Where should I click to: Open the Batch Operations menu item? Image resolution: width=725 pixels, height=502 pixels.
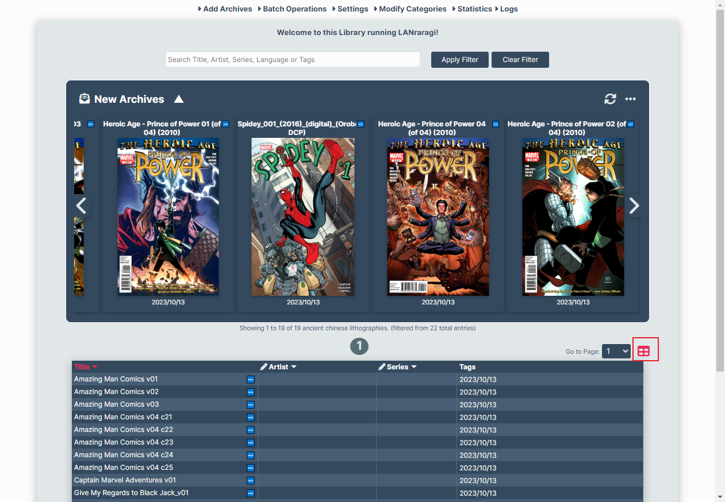click(x=292, y=9)
